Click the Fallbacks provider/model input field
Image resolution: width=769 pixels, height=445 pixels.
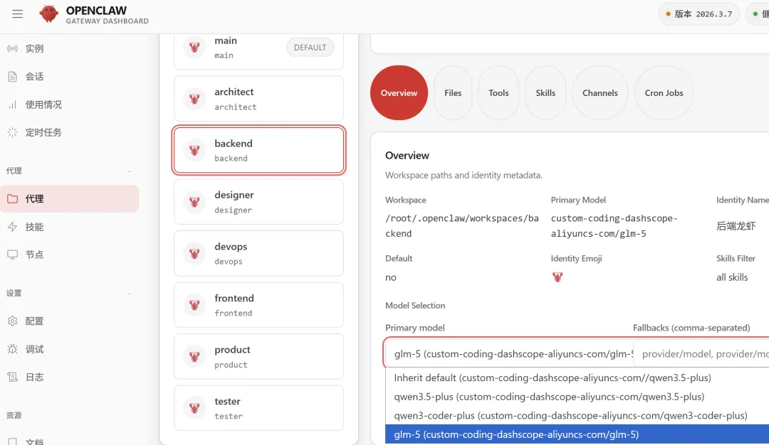(701, 353)
